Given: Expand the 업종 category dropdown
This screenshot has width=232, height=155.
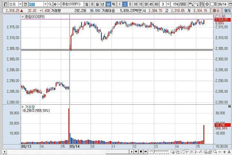Looking at the screenshot, I should click(x=20, y=4).
